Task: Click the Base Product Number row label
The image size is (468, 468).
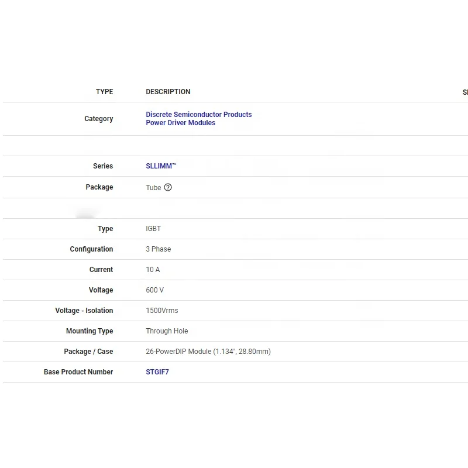Action: [x=78, y=372]
